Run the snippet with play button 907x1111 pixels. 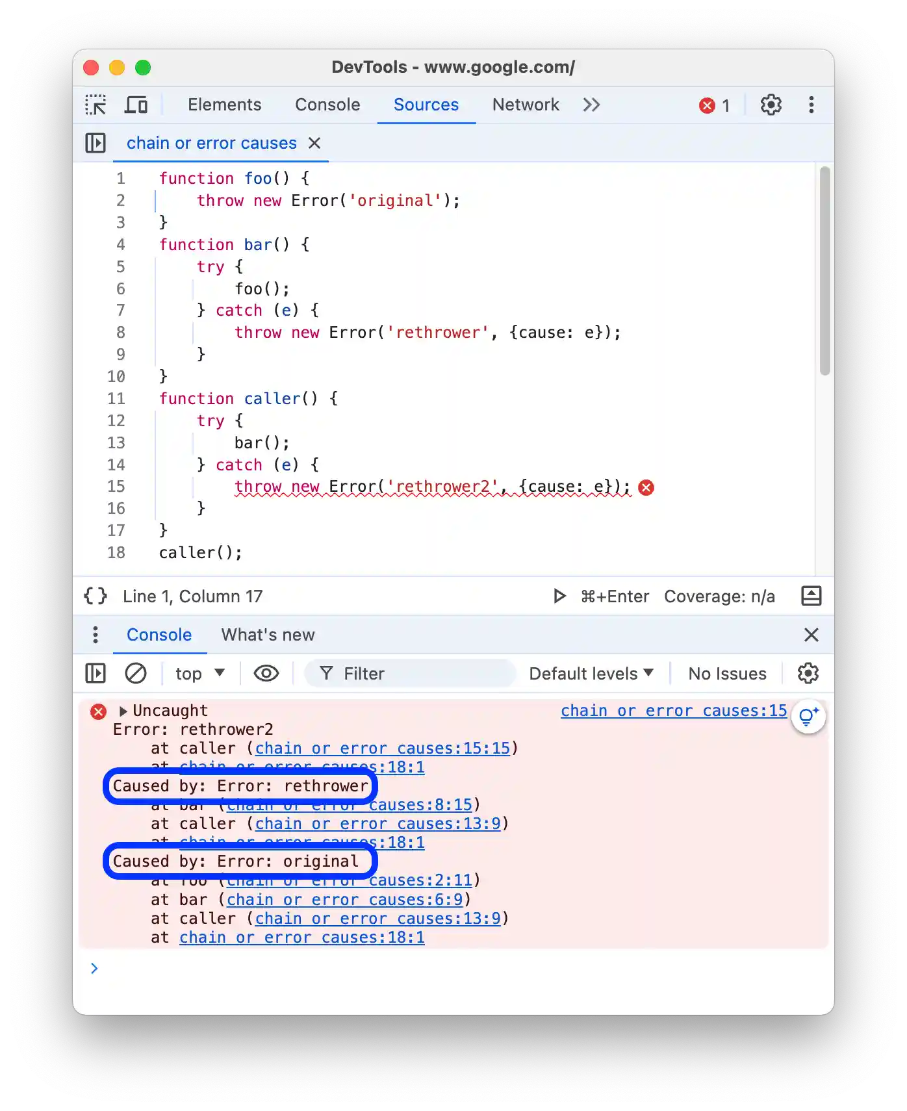tap(559, 596)
